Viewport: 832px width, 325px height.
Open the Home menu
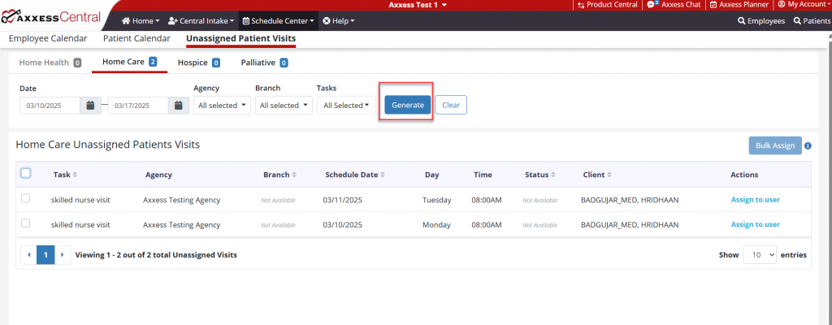point(141,21)
